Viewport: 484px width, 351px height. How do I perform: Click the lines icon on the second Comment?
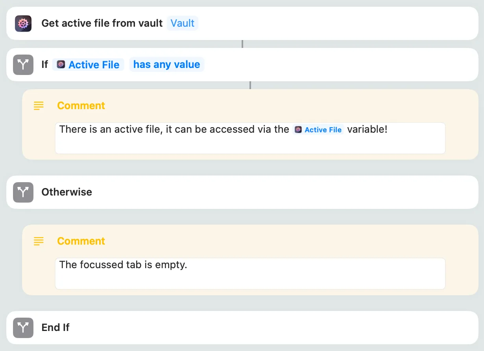point(39,241)
